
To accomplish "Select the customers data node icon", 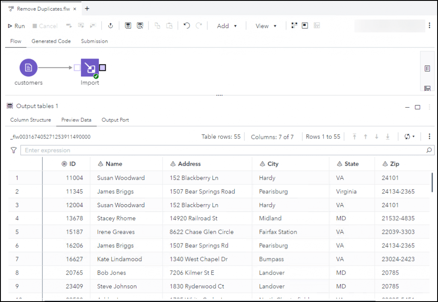I will pos(28,67).
